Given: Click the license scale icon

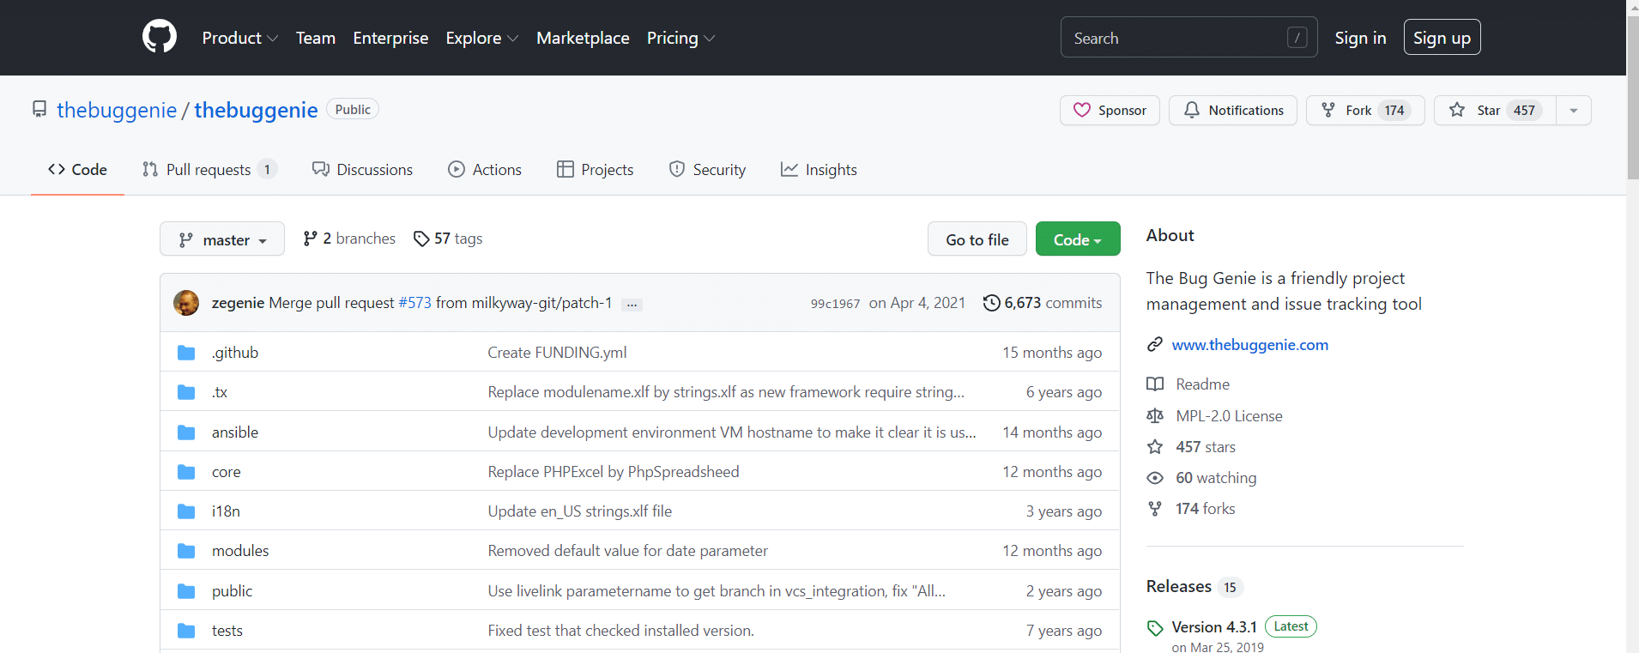Looking at the screenshot, I should 1155,416.
